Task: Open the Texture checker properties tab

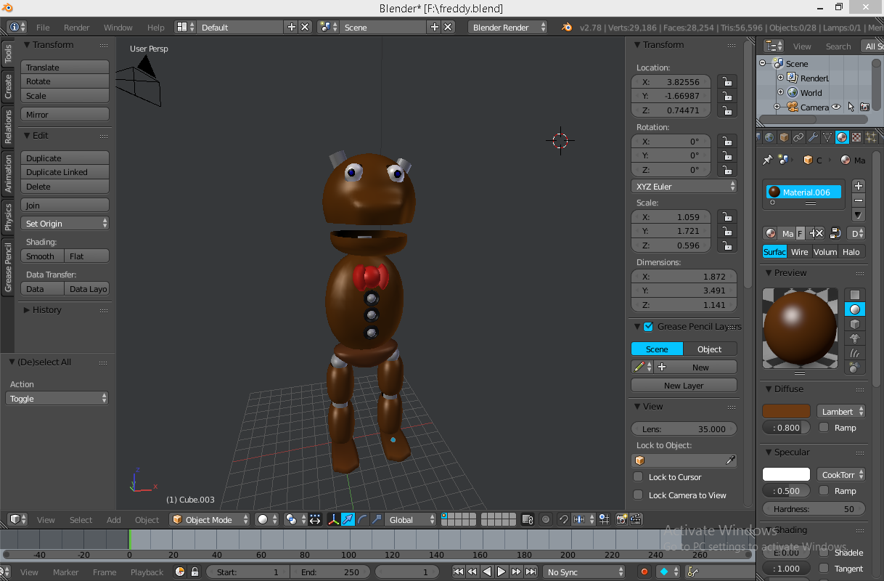Action: pos(856,137)
